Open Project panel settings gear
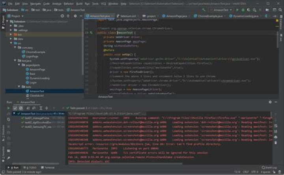 75,16
